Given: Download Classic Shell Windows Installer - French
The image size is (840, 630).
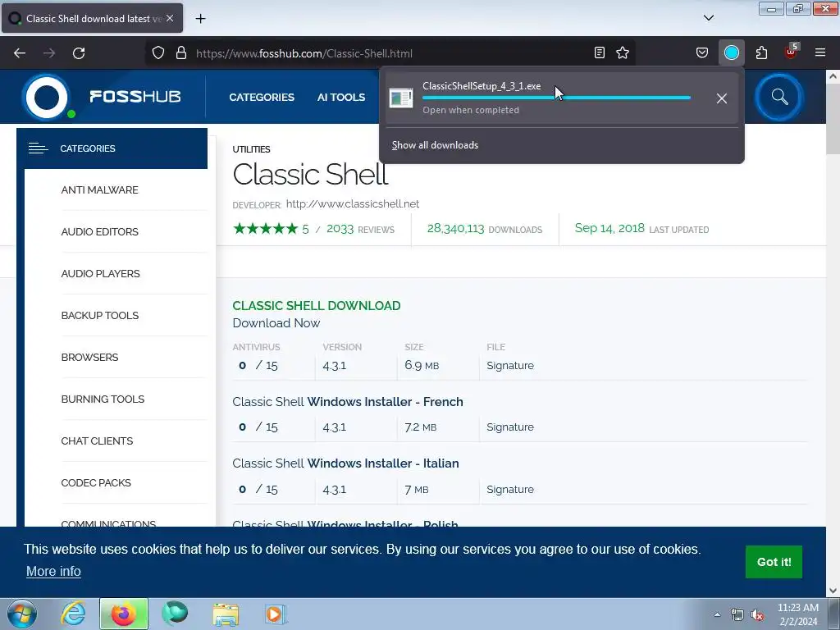Looking at the screenshot, I should click(348, 402).
